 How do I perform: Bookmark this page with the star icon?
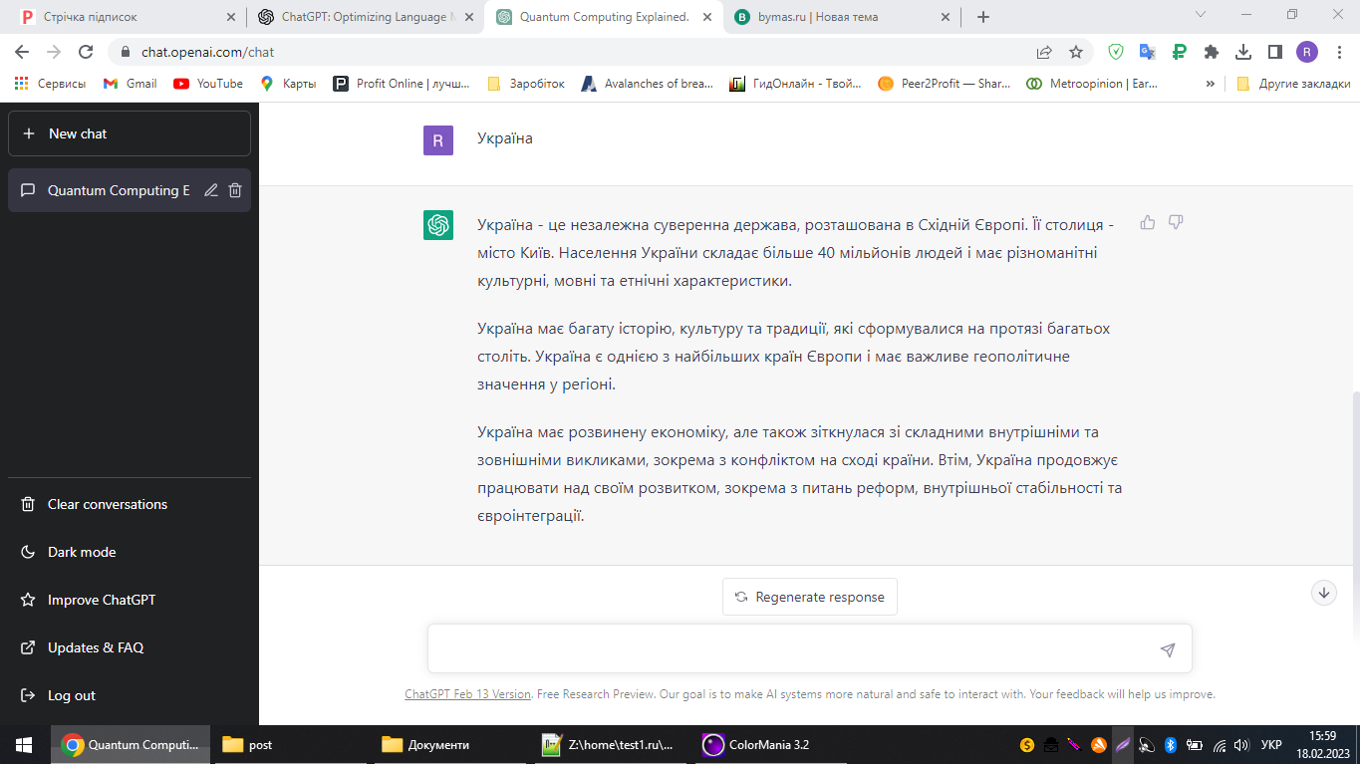[1076, 52]
